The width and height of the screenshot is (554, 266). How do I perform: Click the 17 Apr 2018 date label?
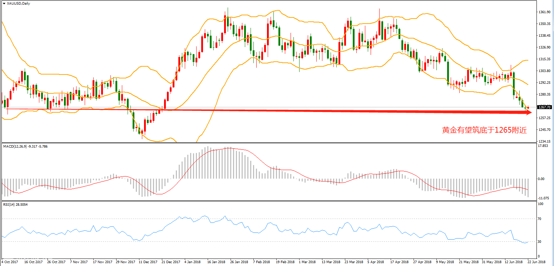[x=400, y=262]
